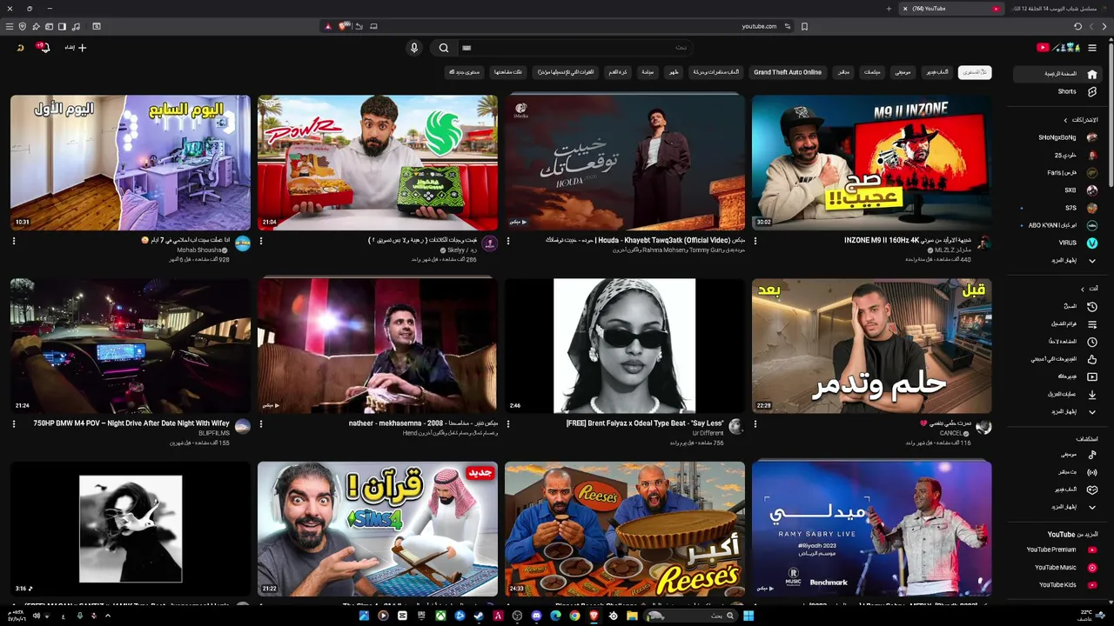Viewport: 1114px width, 626px height.
Task: Start voice search with microphone icon
Action: [414, 48]
